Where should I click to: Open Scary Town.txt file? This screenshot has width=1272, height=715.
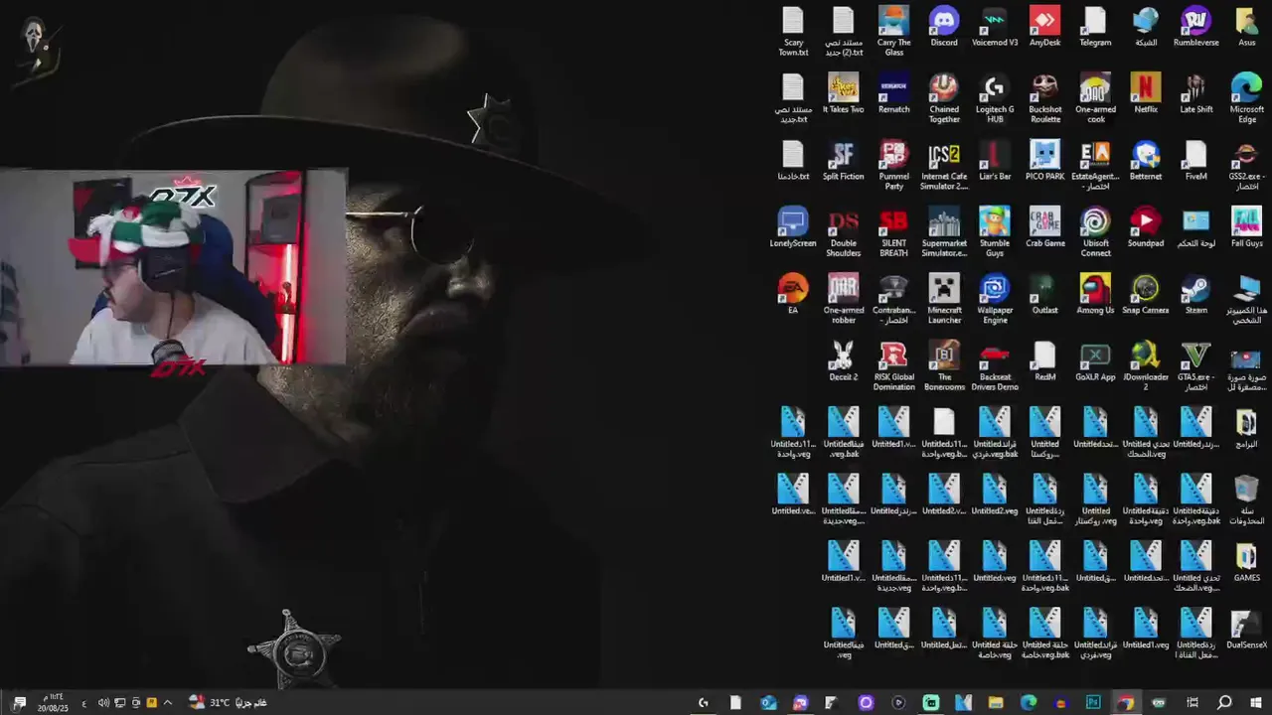pyautogui.click(x=792, y=32)
